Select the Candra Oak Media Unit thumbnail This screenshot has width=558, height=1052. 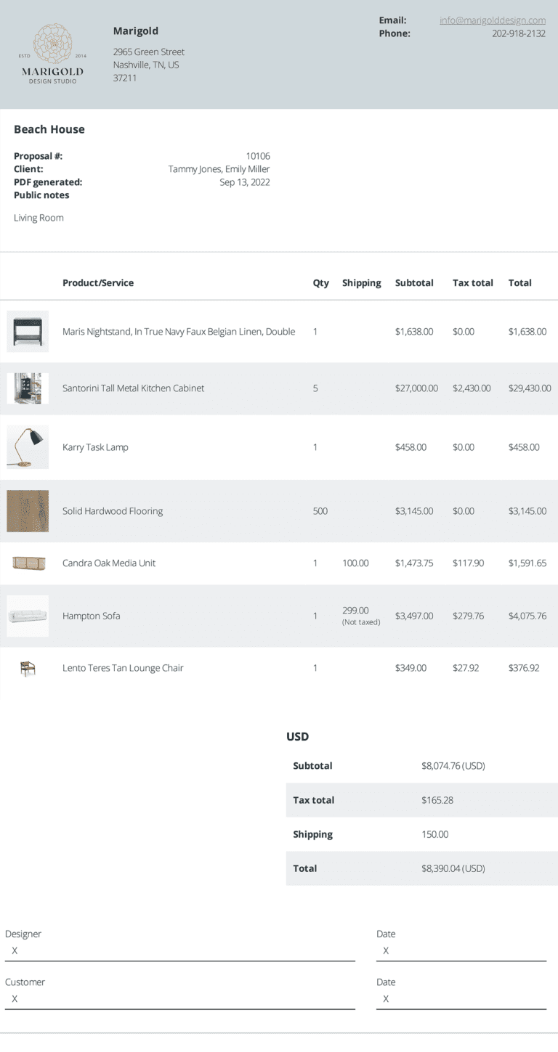pos(28,563)
